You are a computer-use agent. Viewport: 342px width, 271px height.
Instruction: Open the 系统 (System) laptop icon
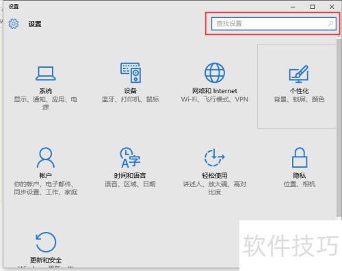(x=46, y=73)
